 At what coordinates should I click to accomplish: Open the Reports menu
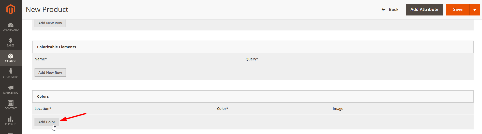click(x=11, y=121)
